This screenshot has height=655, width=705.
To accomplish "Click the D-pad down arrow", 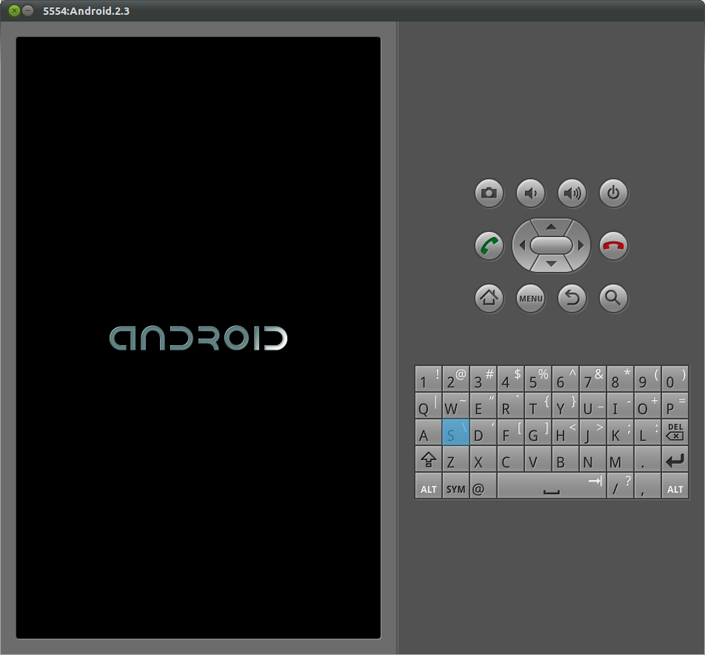I will (551, 264).
